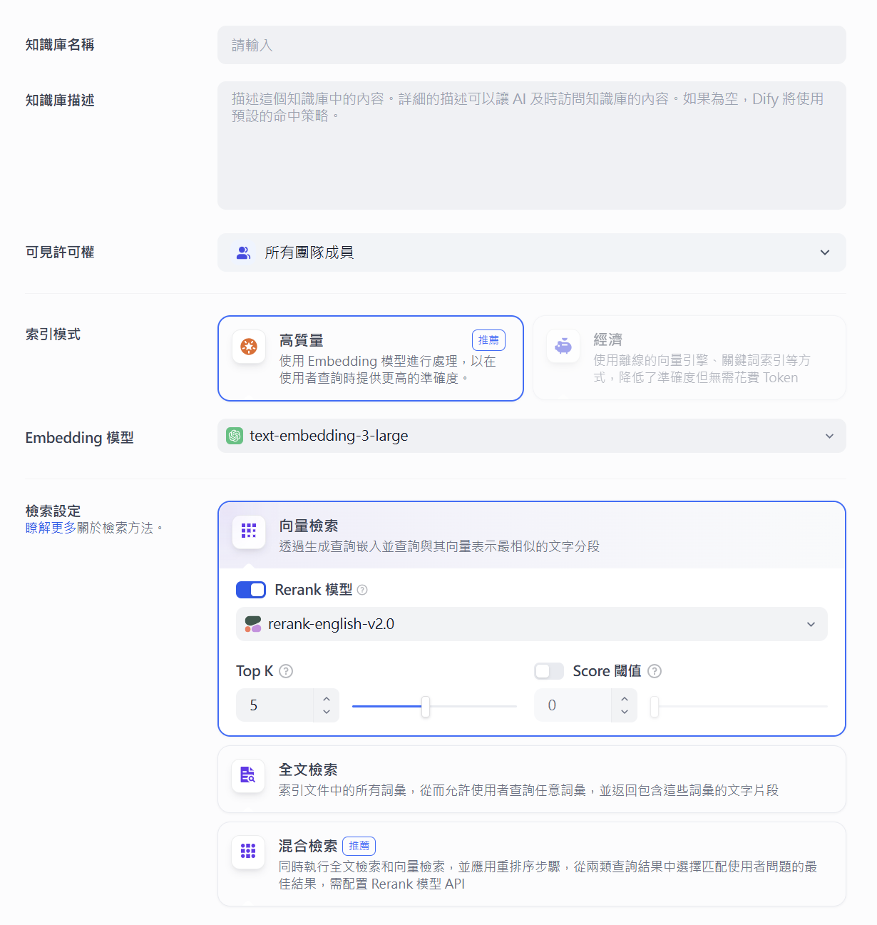Open the 可見許可權 permissions dropdown
This screenshot has height=925, width=877.
[531, 252]
